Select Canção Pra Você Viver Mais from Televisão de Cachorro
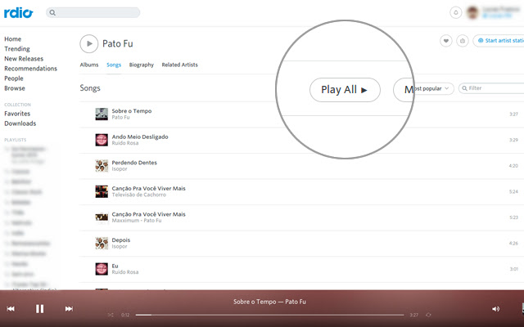This screenshot has width=524, height=327. pos(149,188)
